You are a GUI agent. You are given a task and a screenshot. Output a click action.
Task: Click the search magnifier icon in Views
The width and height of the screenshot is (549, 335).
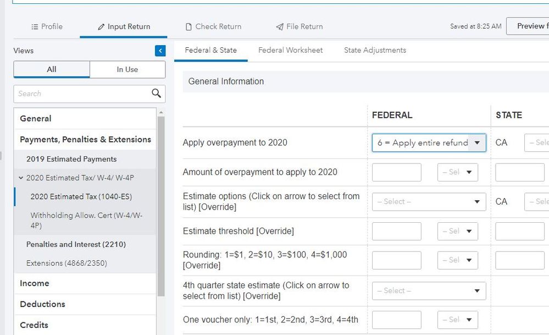coord(157,94)
